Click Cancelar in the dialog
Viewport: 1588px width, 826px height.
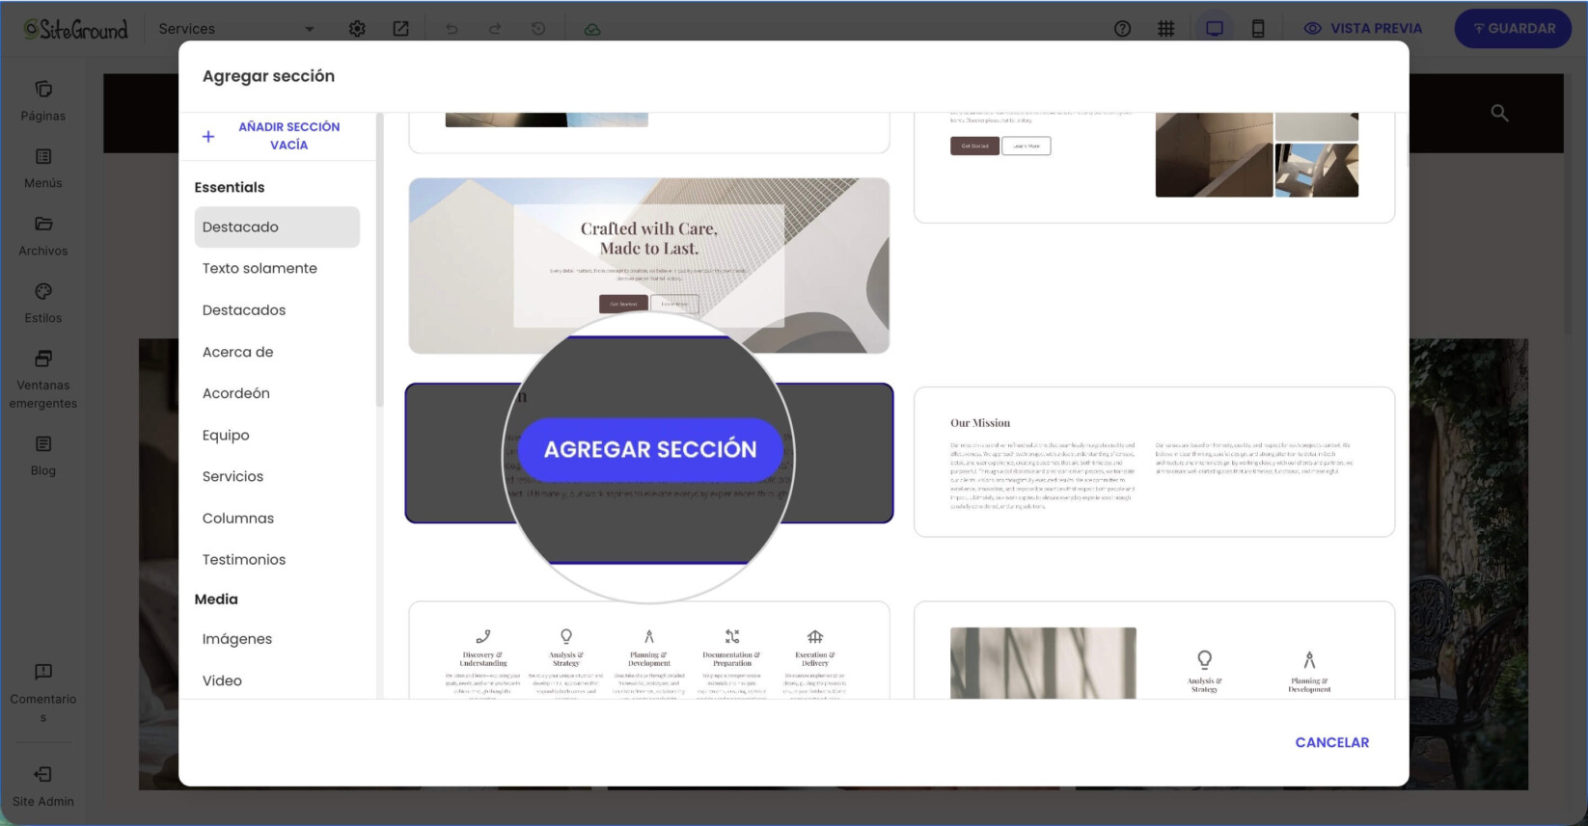[x=1331, y=742]
